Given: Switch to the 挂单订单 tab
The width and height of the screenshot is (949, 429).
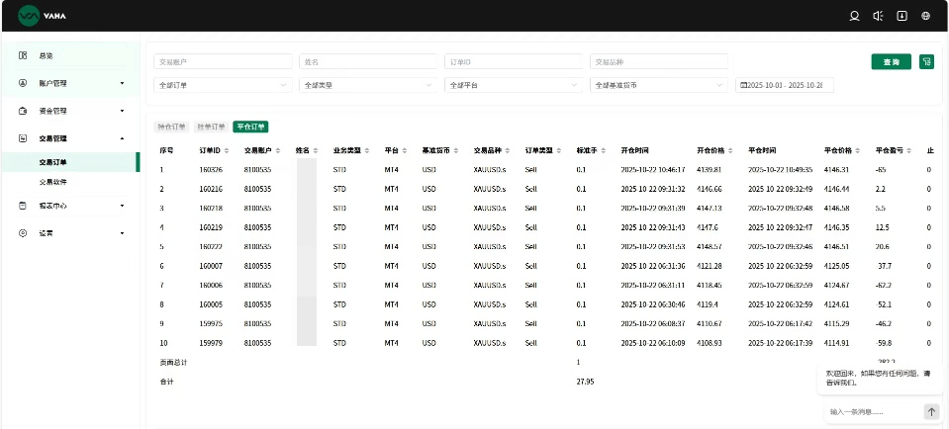Looking at the screenshot, I should pos(210,127).
